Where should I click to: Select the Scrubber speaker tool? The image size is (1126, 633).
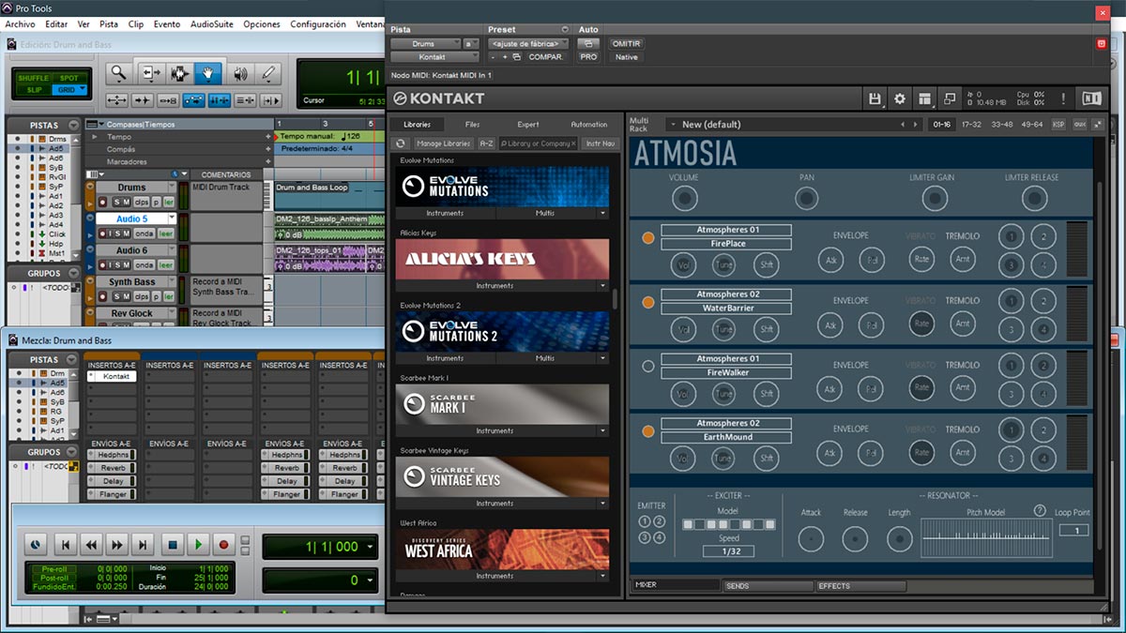click(x=239, y=73)
